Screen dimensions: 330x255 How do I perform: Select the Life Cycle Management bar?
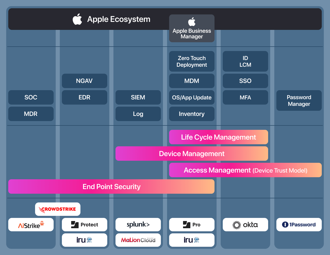coord(218,137)
